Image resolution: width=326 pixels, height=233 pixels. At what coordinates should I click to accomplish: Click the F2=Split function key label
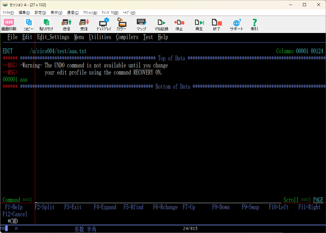pos(44,207)
